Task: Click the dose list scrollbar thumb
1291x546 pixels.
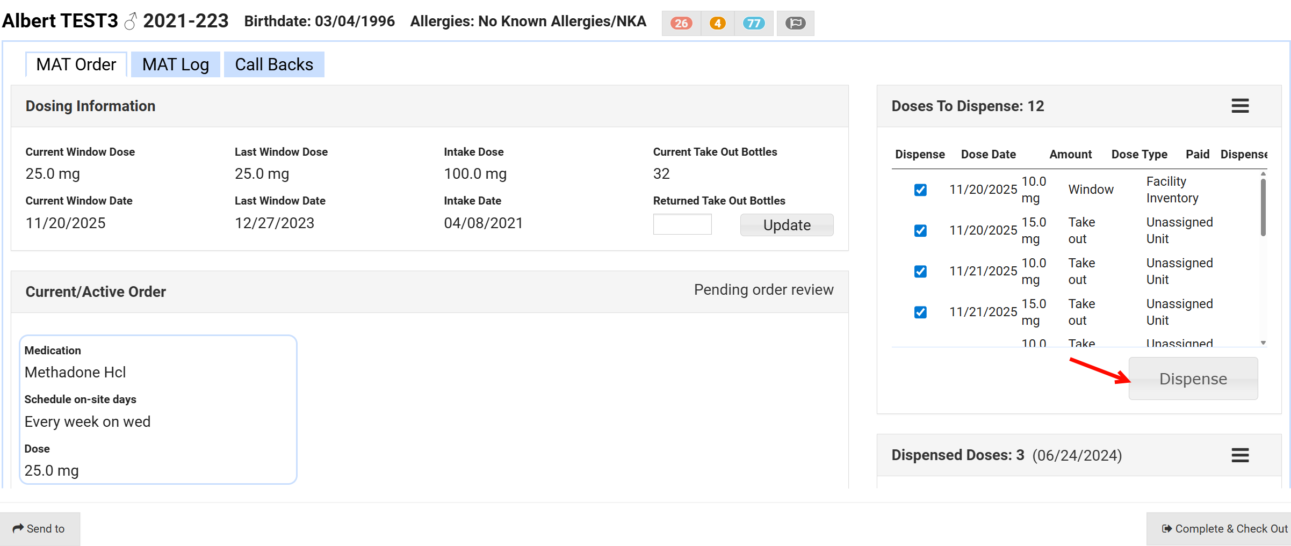Action: (1263, 207)
